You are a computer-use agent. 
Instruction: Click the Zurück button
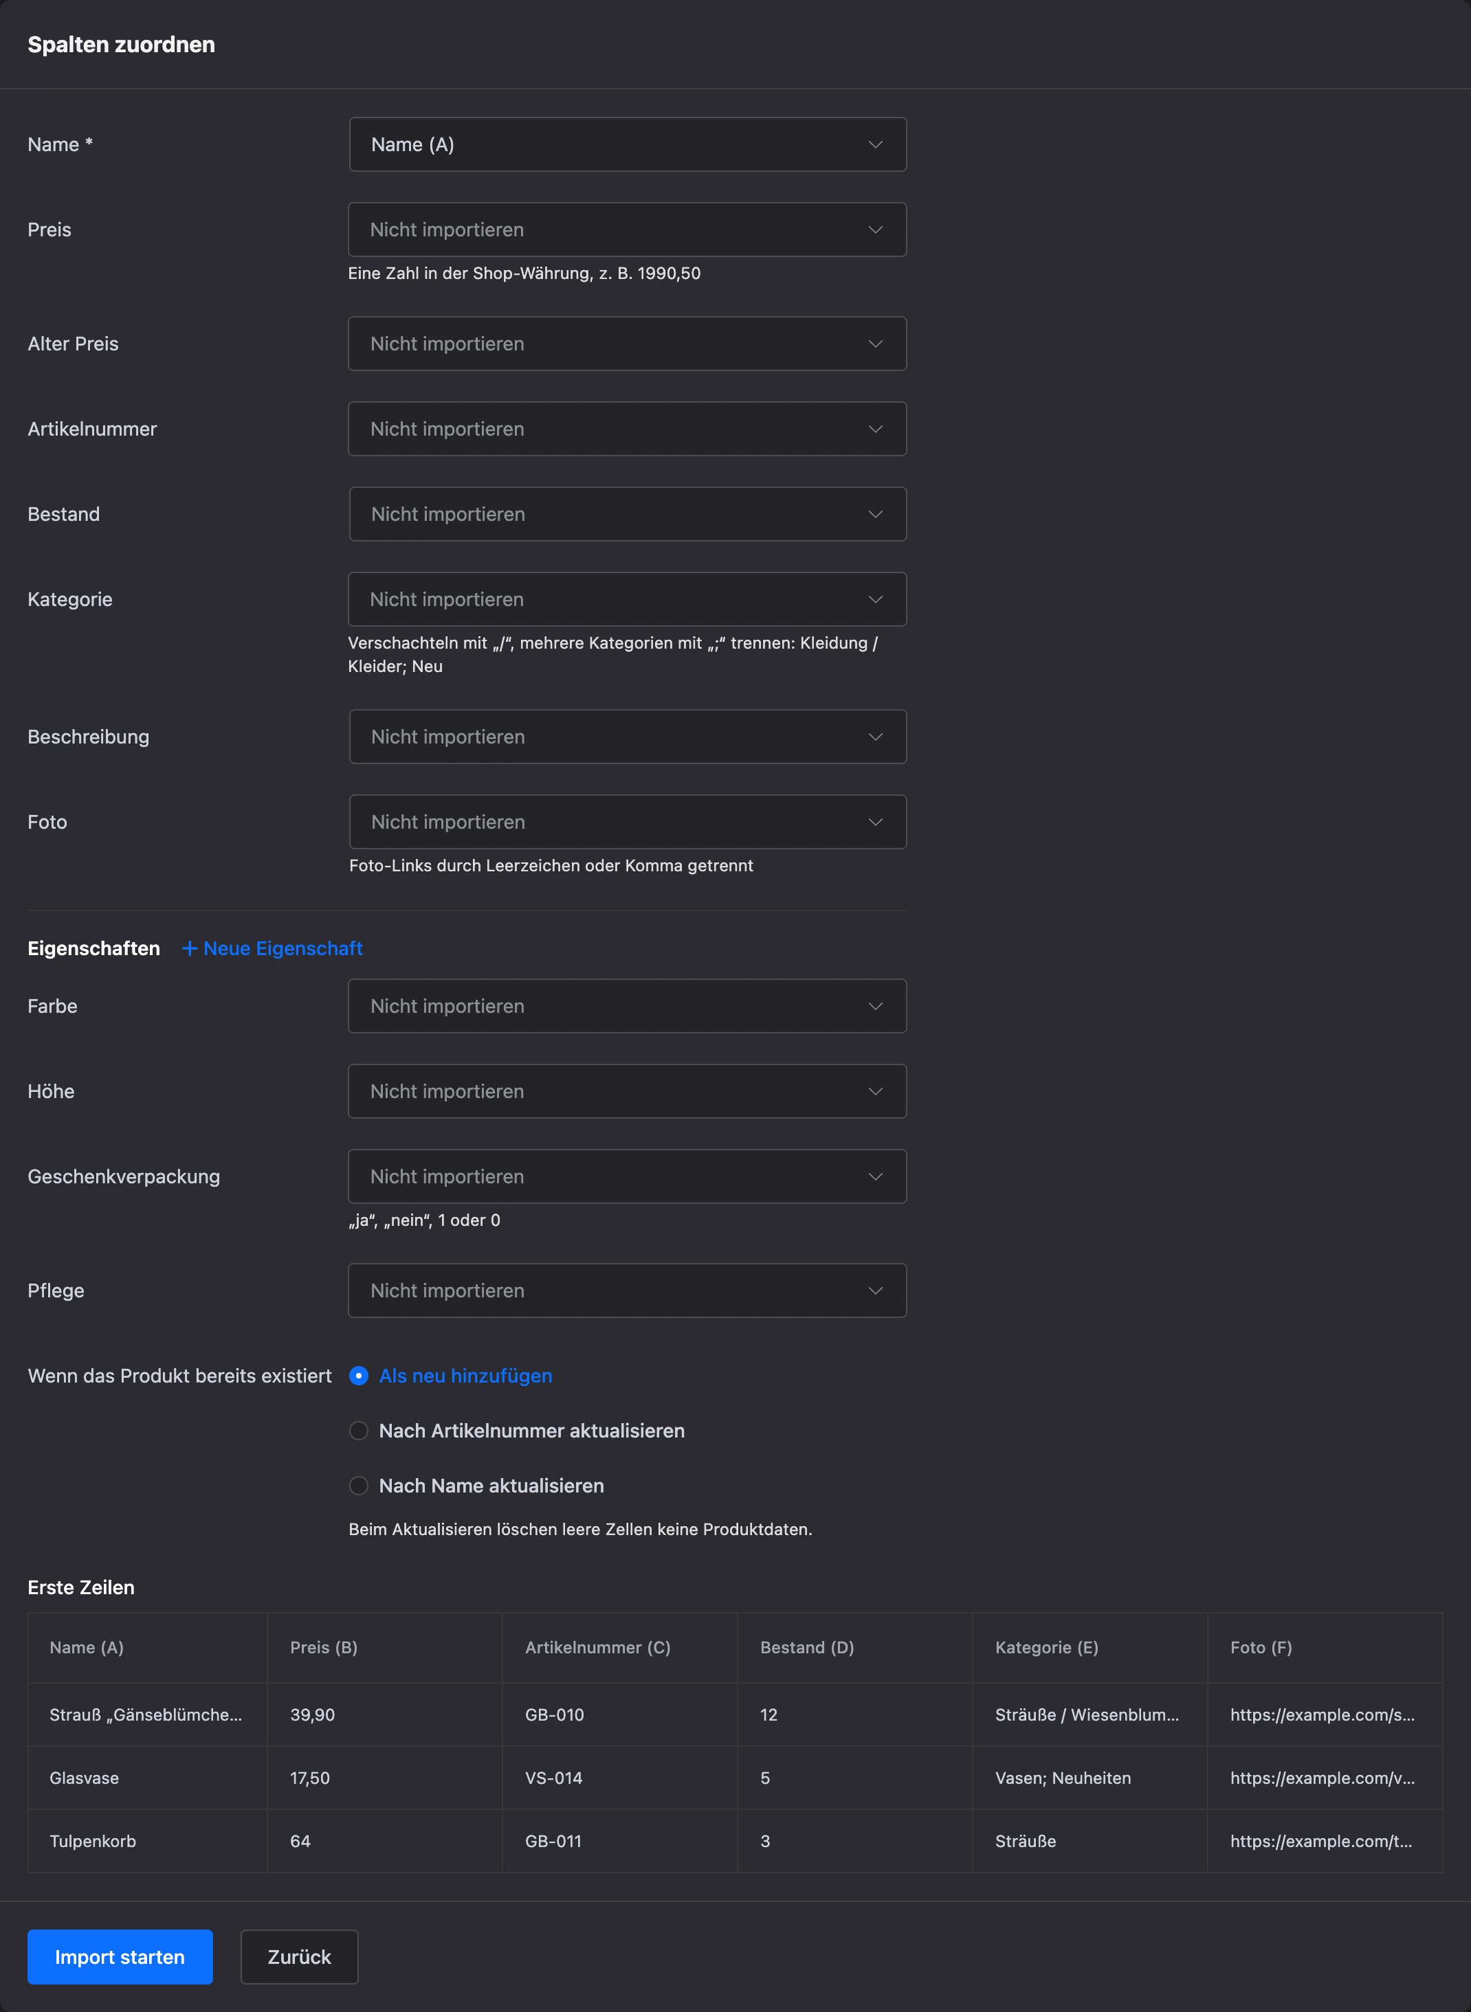click(x=299, y=1957)
